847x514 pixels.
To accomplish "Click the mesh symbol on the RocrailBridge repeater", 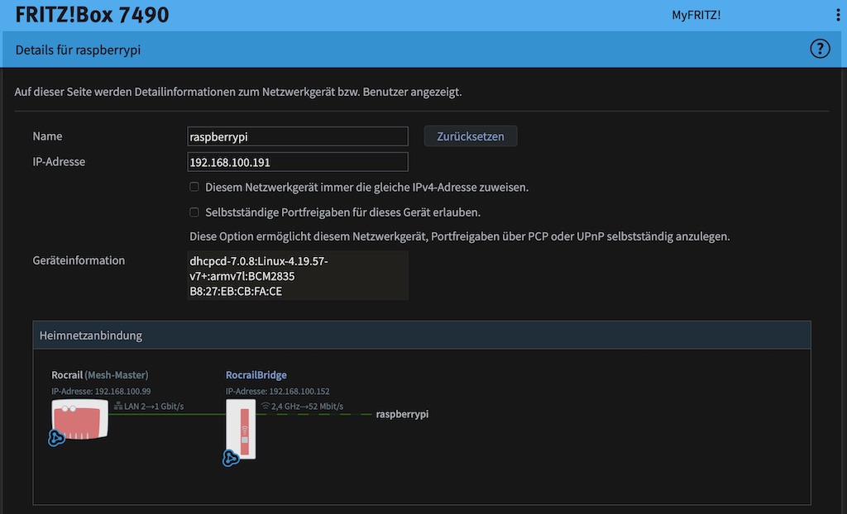I will tap(232, 457).
